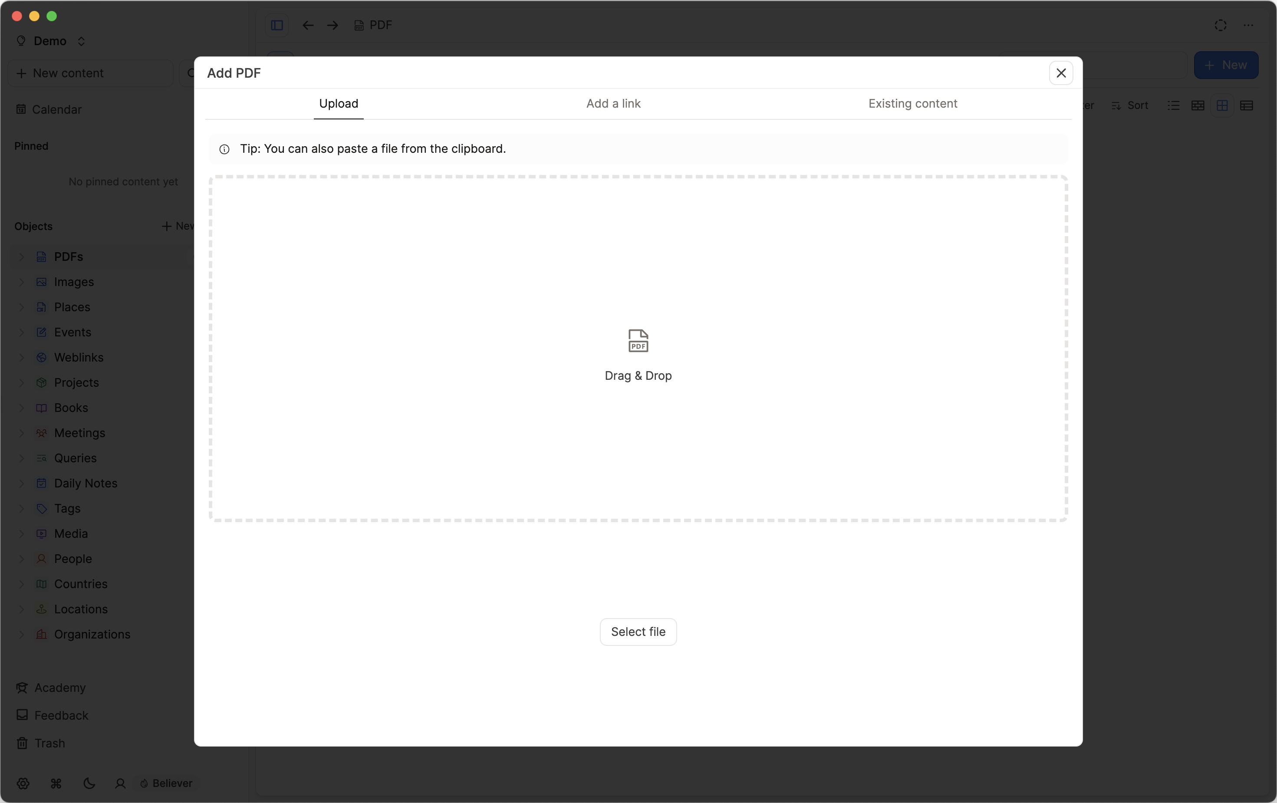Expand the Weblinks tree item
The height and width of the screenshot is (803, 1277).
[20, 356]
